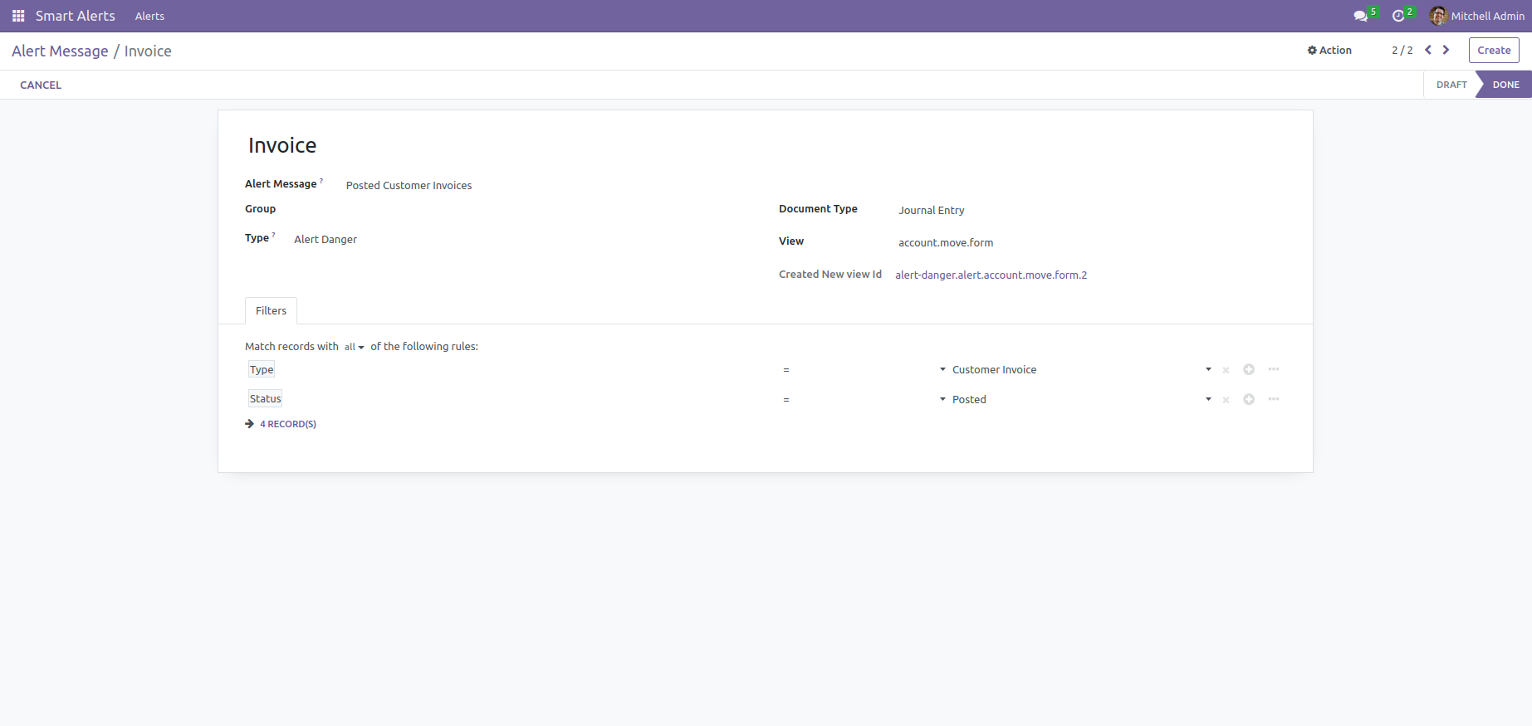Add rule after Status filter row
Screen dimensions: 1532x726
pos(1249,399)
